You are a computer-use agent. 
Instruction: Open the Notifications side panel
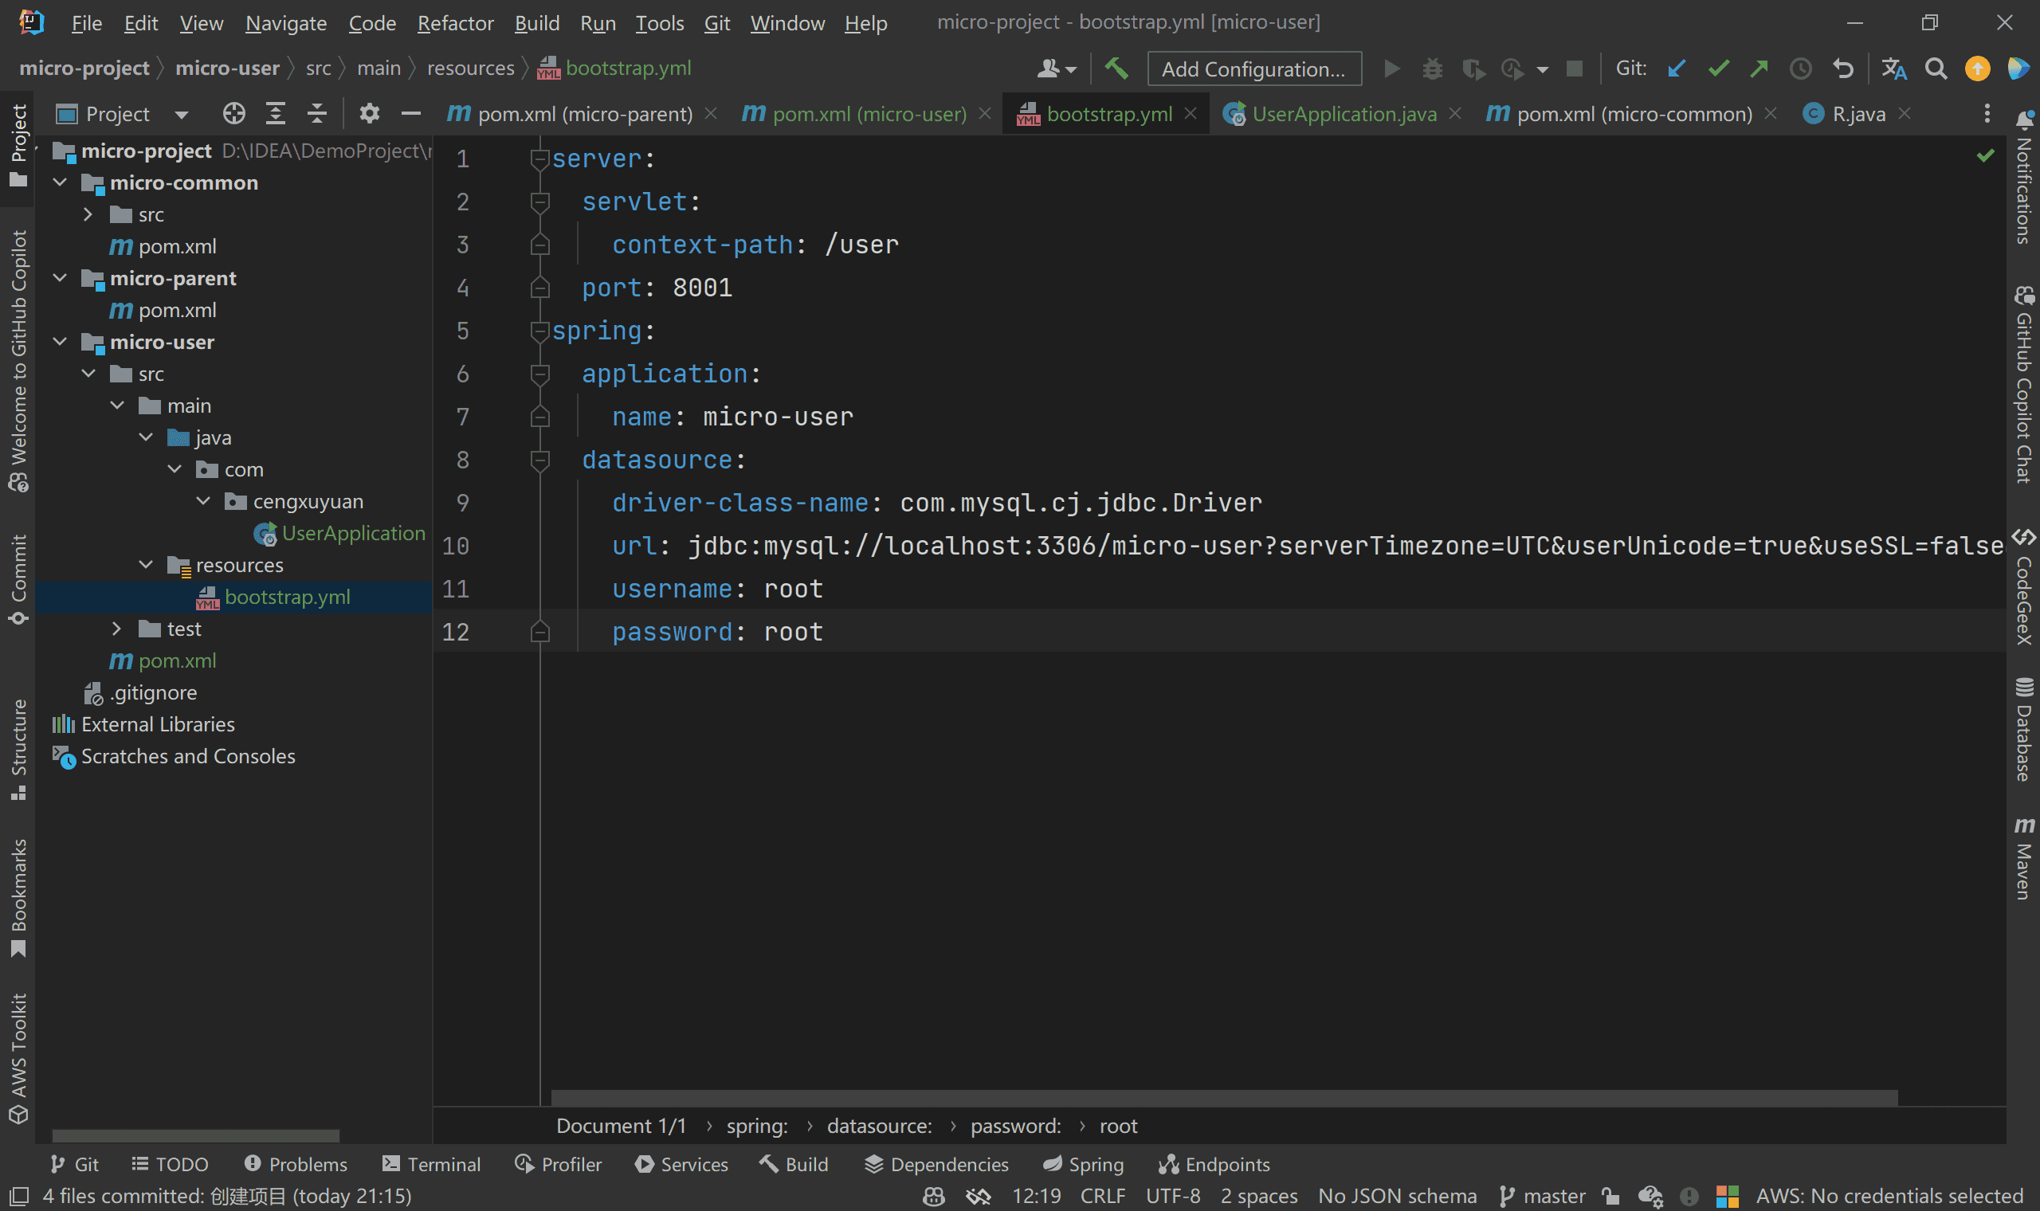pyautogui.click(x=2025, y=177)
